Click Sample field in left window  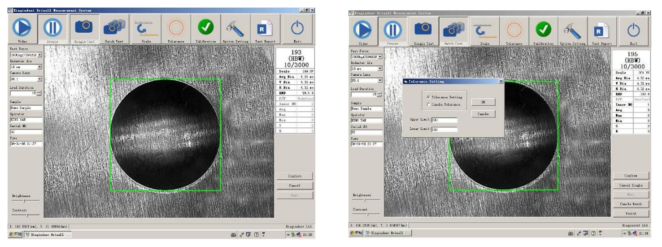tap(26, 108)
